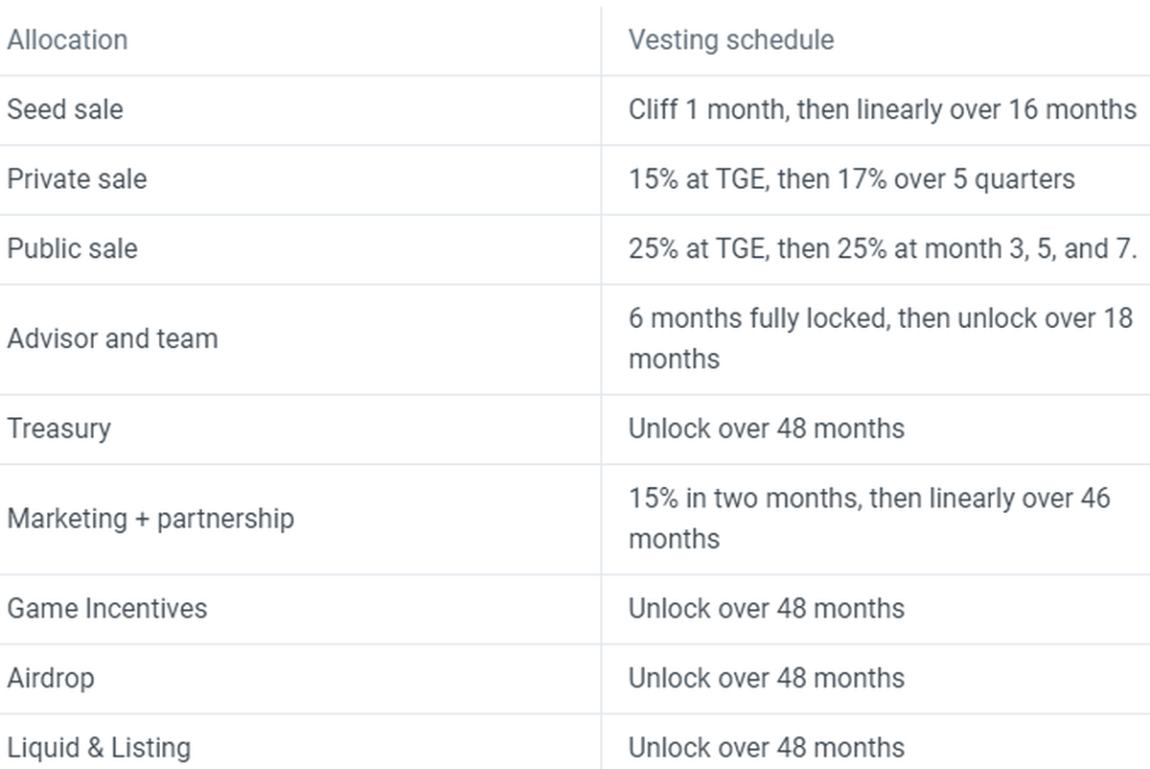This screenshot has width=1150, height=769.
Task: Select the Marketing + partnership cell
Action: pyautogui.click(x=150, y=519)
